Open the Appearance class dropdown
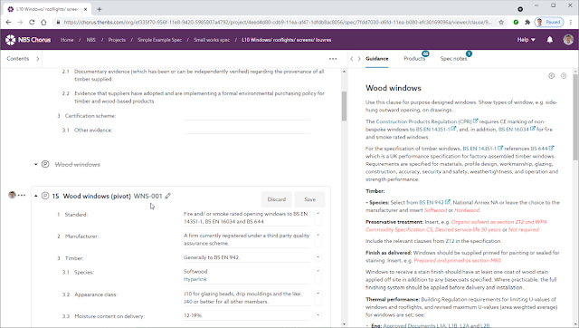This screenshot has width=579, height=328. [318, 298]
